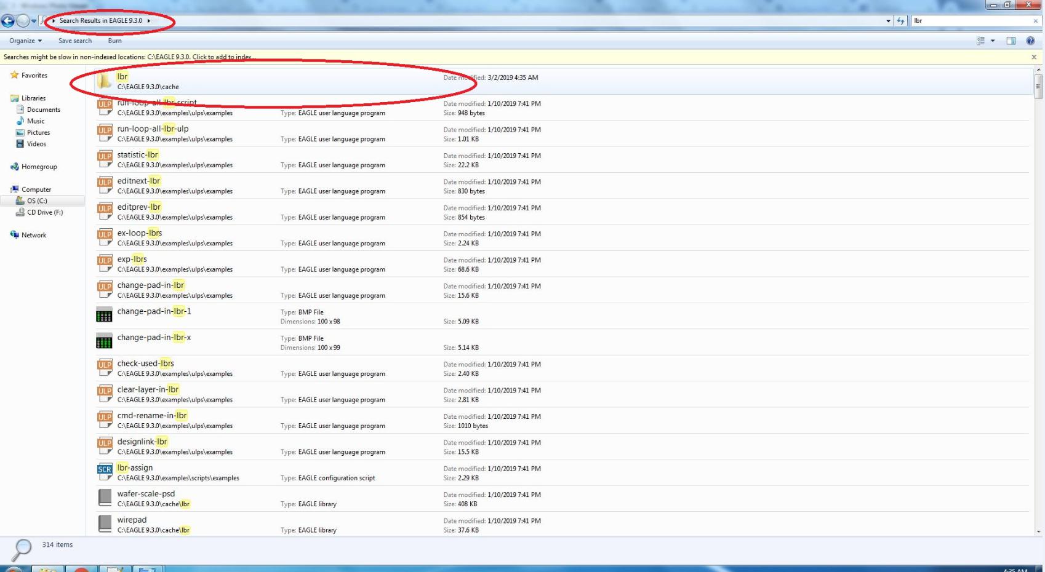Select the lbr folder icon in C:\EAGLE 9.3.0\cache
The height and width of the screenshot is (572, 1045).
(105, 81)
